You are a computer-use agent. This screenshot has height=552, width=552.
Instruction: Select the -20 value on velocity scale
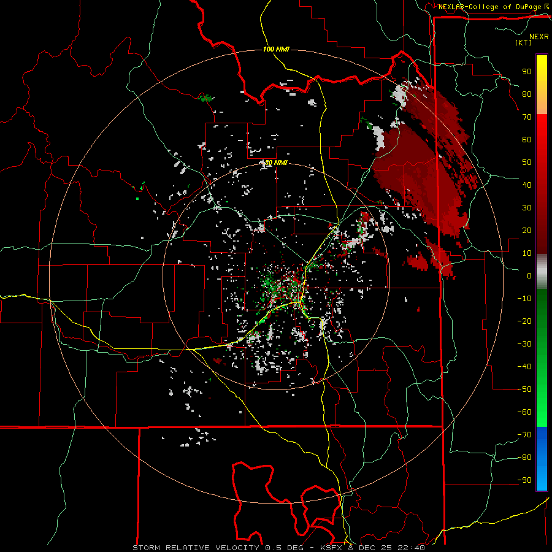pyautogui.click(x=524, y=321)
